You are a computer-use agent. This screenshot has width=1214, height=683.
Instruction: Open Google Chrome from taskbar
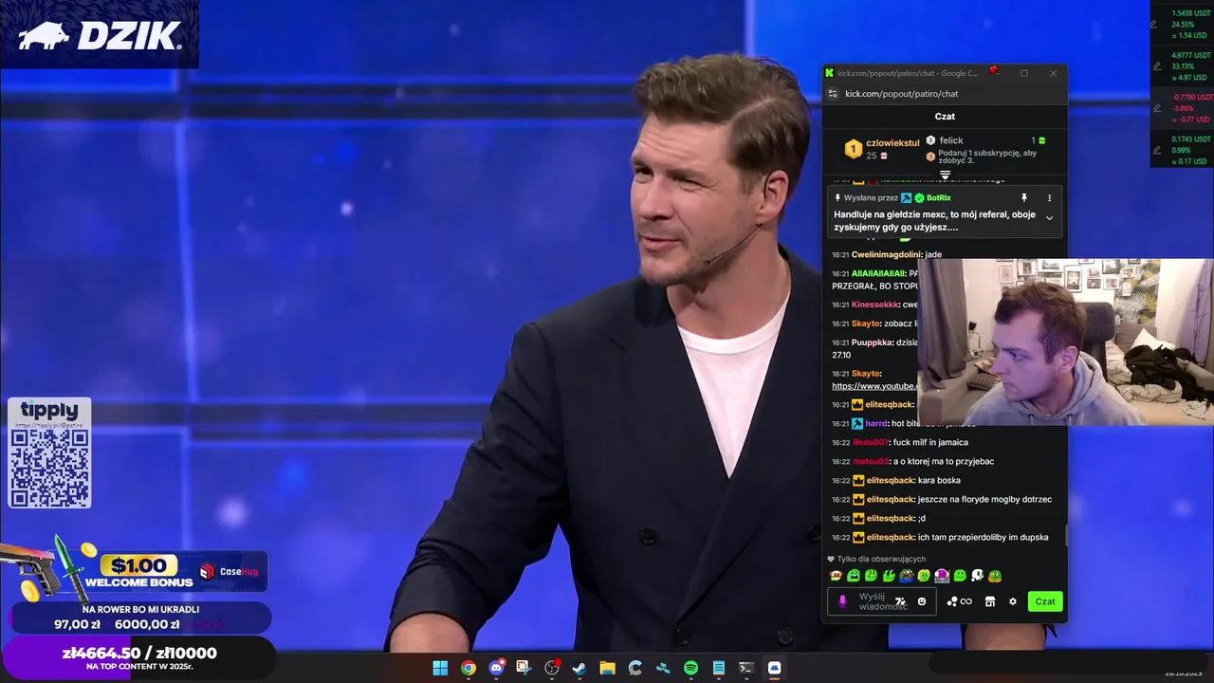(x=469, y=668)
